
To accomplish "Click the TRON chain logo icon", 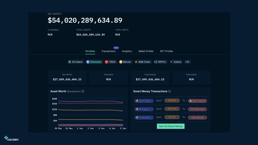I will pyautogui.click(x=107, y=62).
